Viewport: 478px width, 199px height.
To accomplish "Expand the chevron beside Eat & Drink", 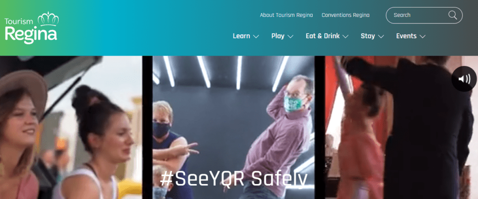I will click(x=345, y=36).
